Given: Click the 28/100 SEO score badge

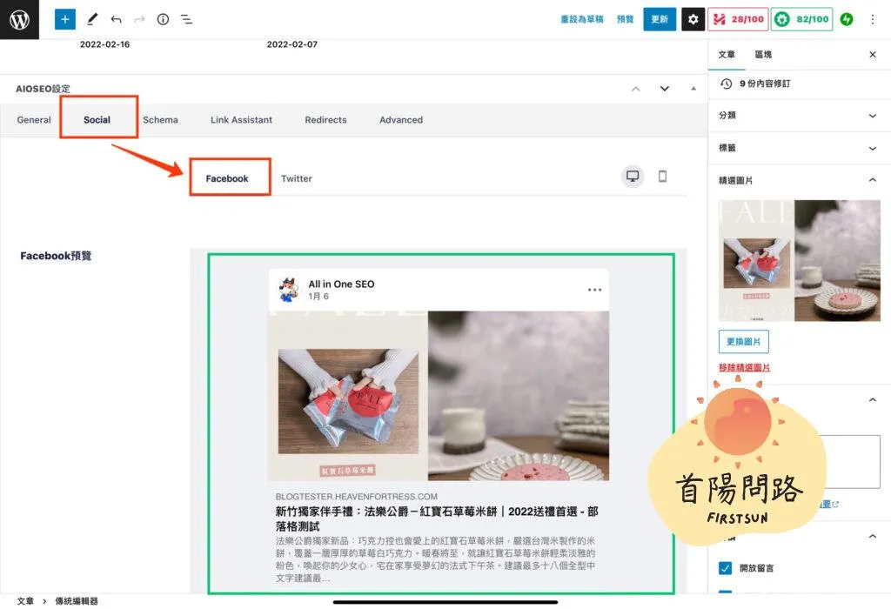Looking at the screenshot, I should [736, 19].
